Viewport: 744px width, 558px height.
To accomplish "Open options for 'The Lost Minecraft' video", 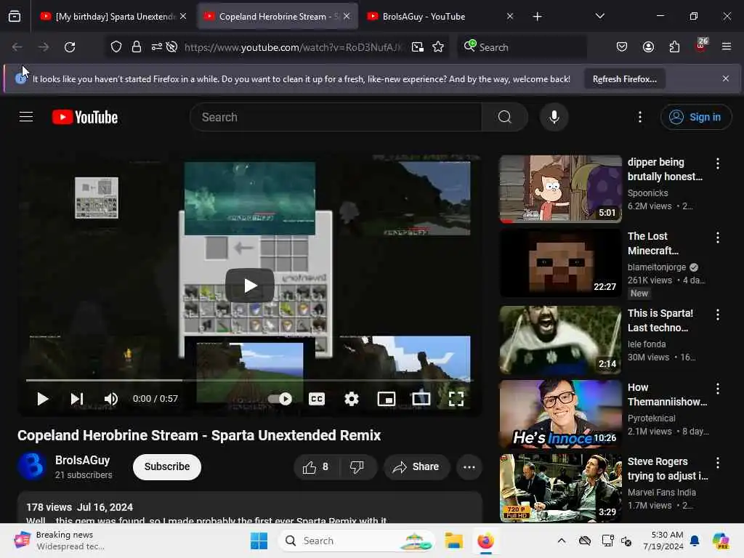I will tap(717, 238).
